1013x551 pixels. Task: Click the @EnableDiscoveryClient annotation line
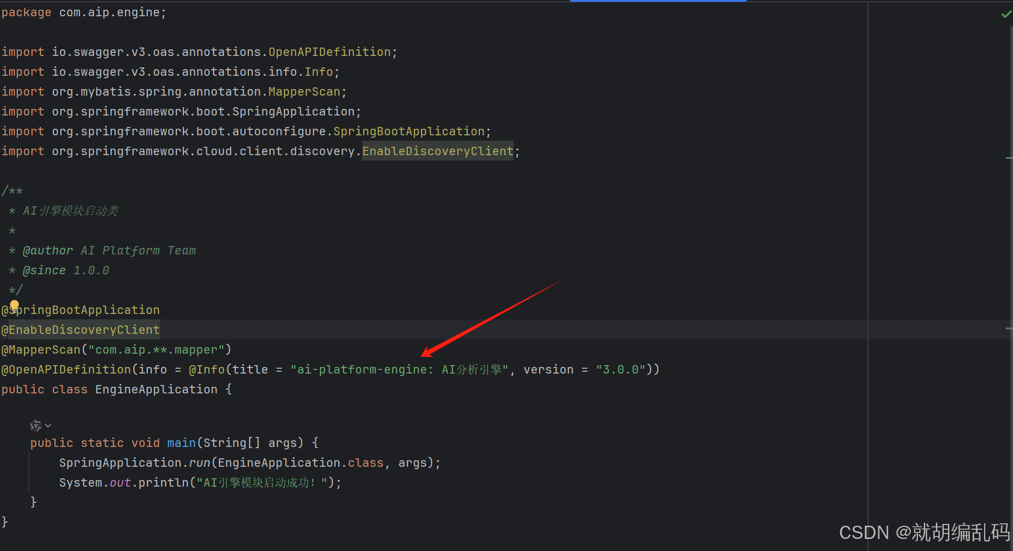click(81, 330)
